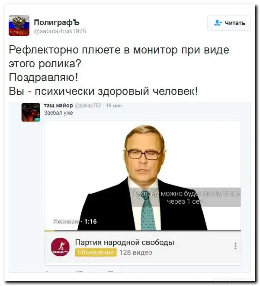This screenshot has height=286, width=260.
Task: Click the 128 видео count
Action: pos(136,252)
